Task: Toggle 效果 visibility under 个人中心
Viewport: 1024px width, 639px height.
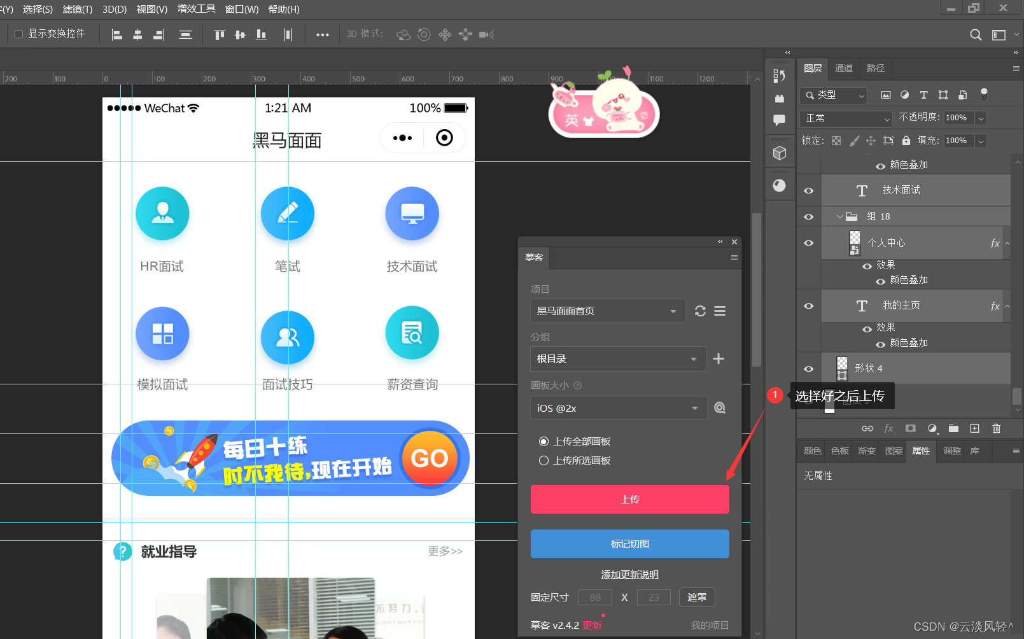Action: (867, 266)
